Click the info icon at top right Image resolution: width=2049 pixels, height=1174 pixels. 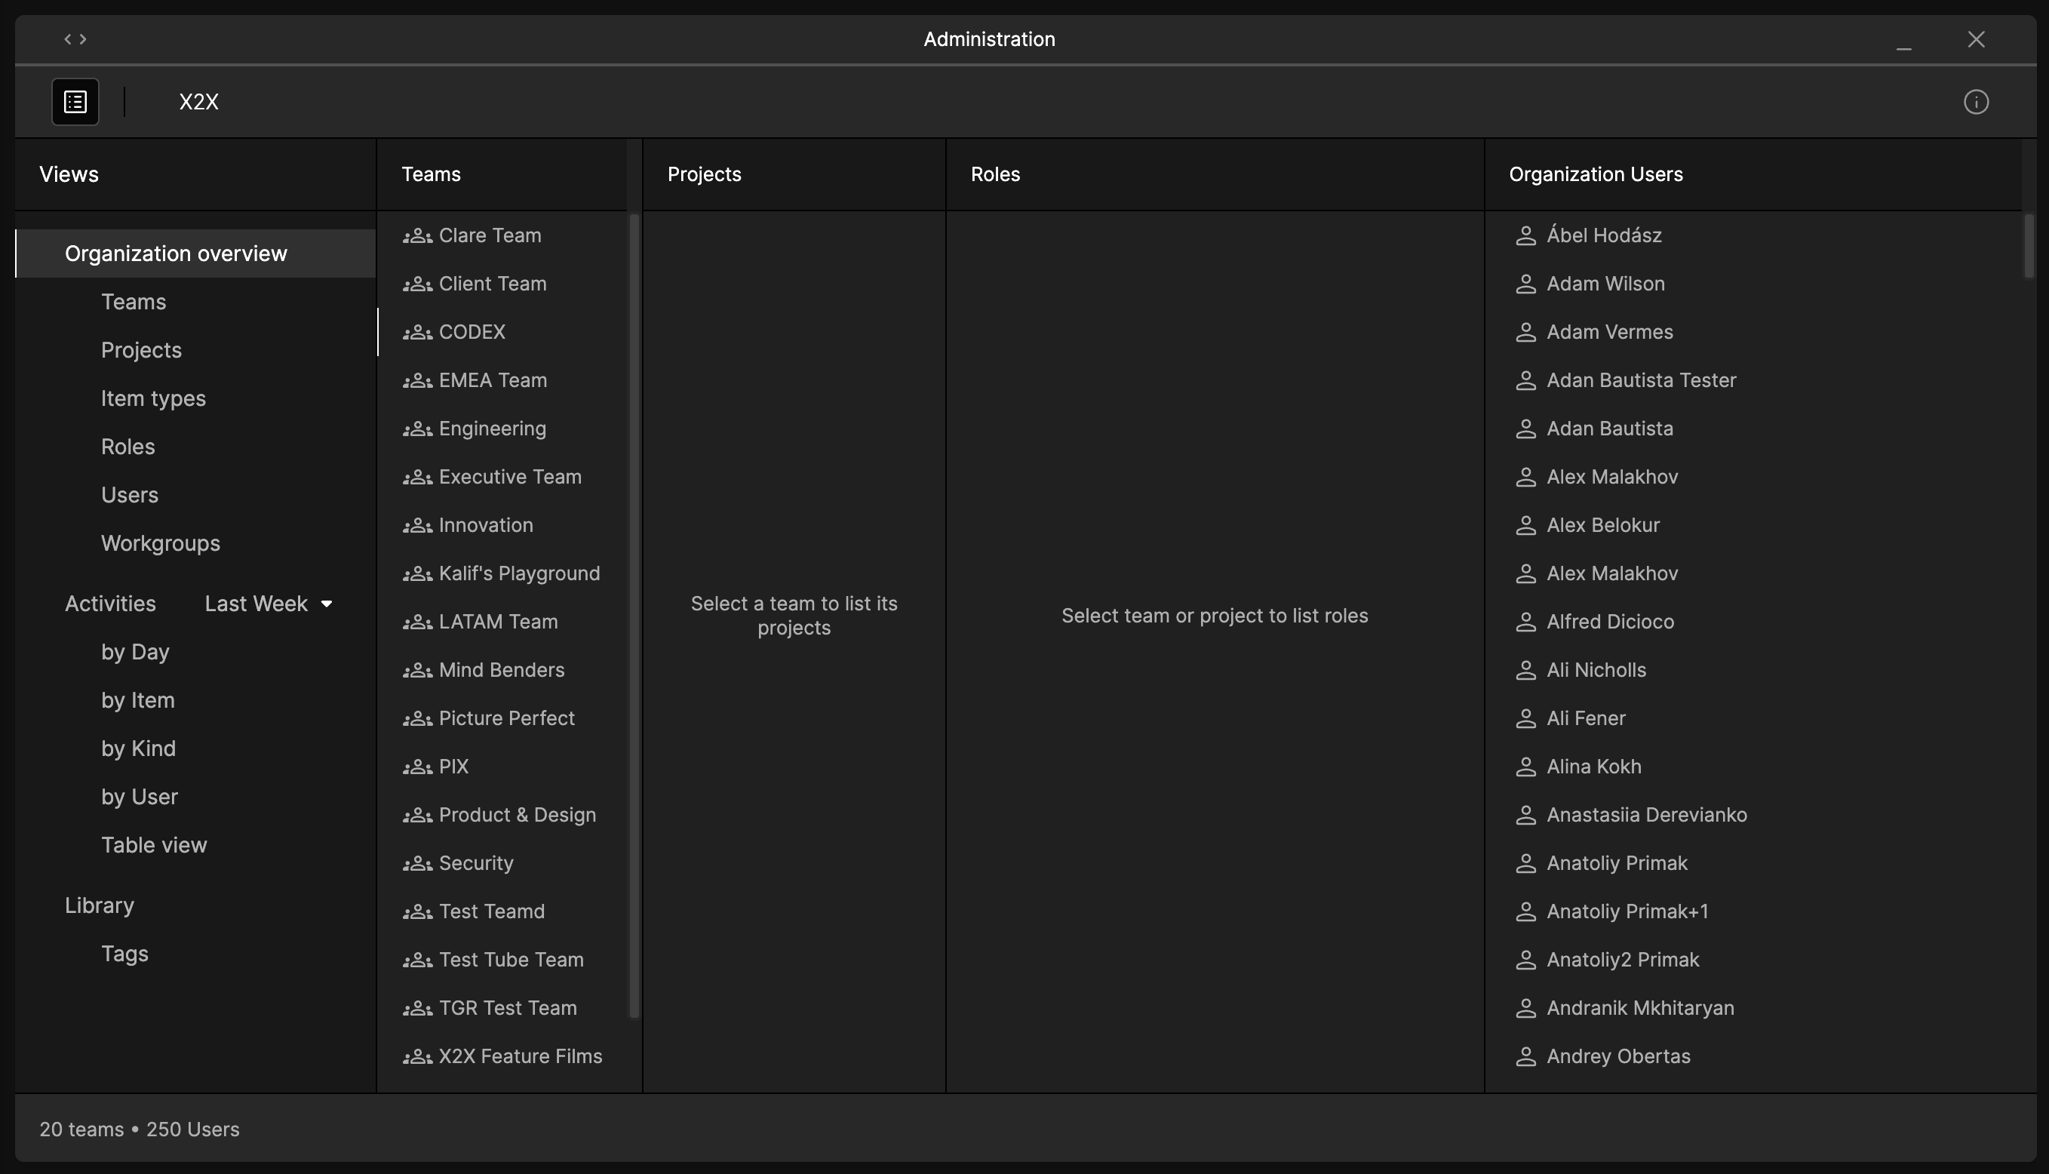click(x=1975, y=102)
